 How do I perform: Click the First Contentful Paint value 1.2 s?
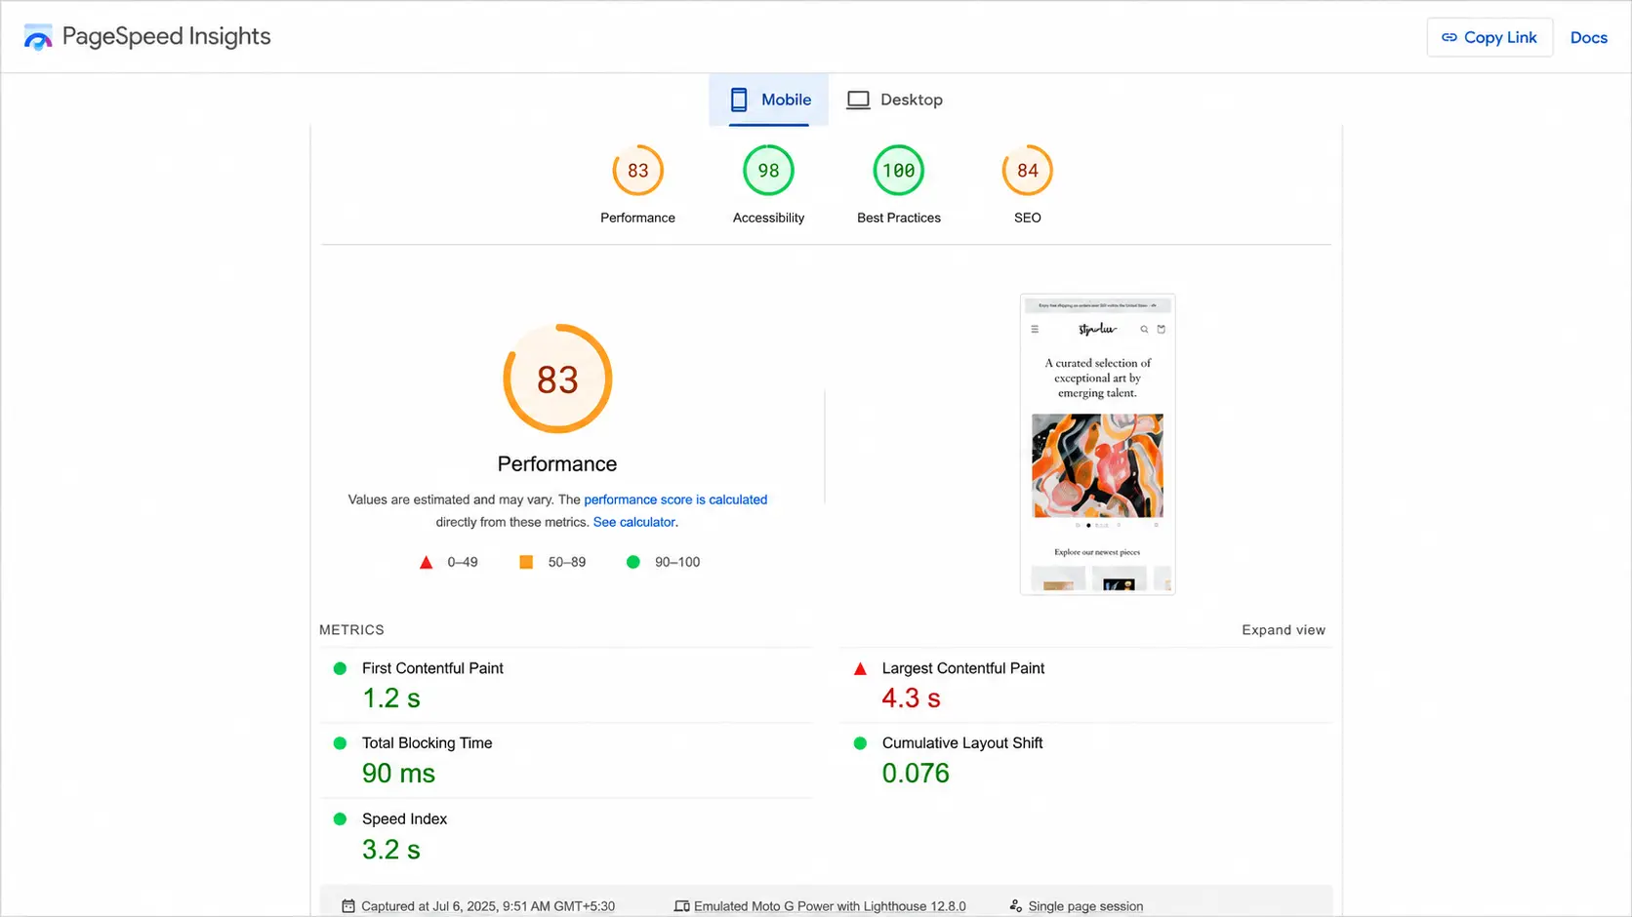[x=391, y=698]
